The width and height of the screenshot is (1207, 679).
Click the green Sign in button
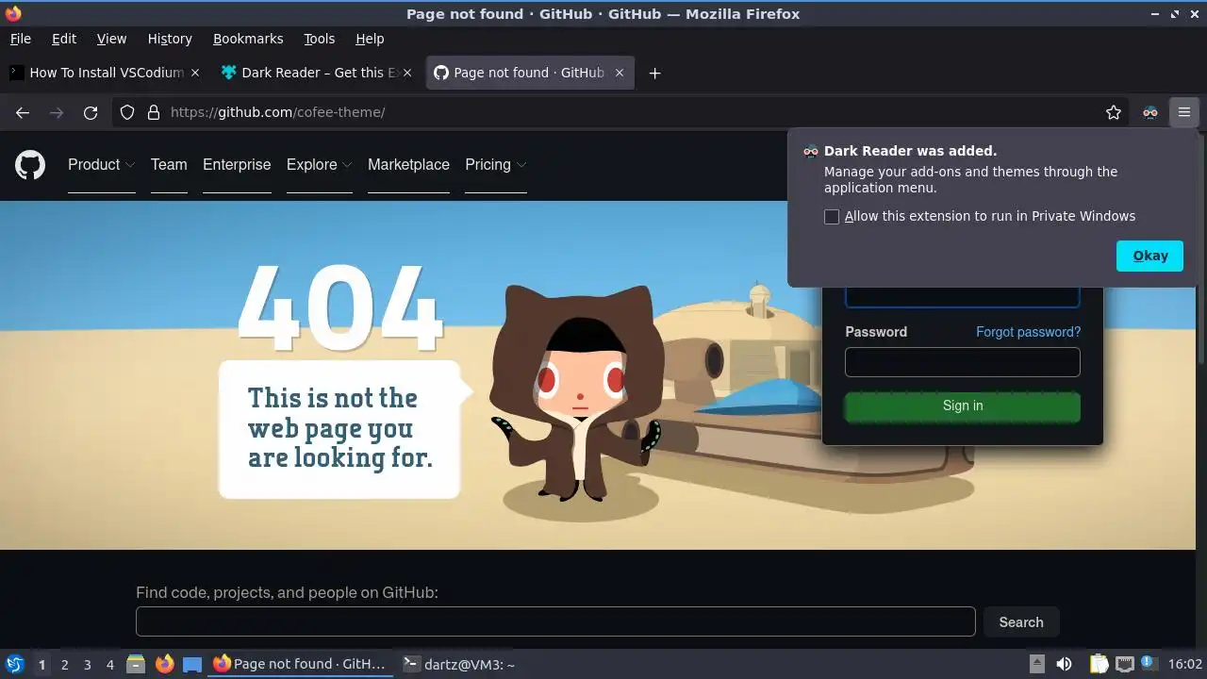(x=962, y=406)
